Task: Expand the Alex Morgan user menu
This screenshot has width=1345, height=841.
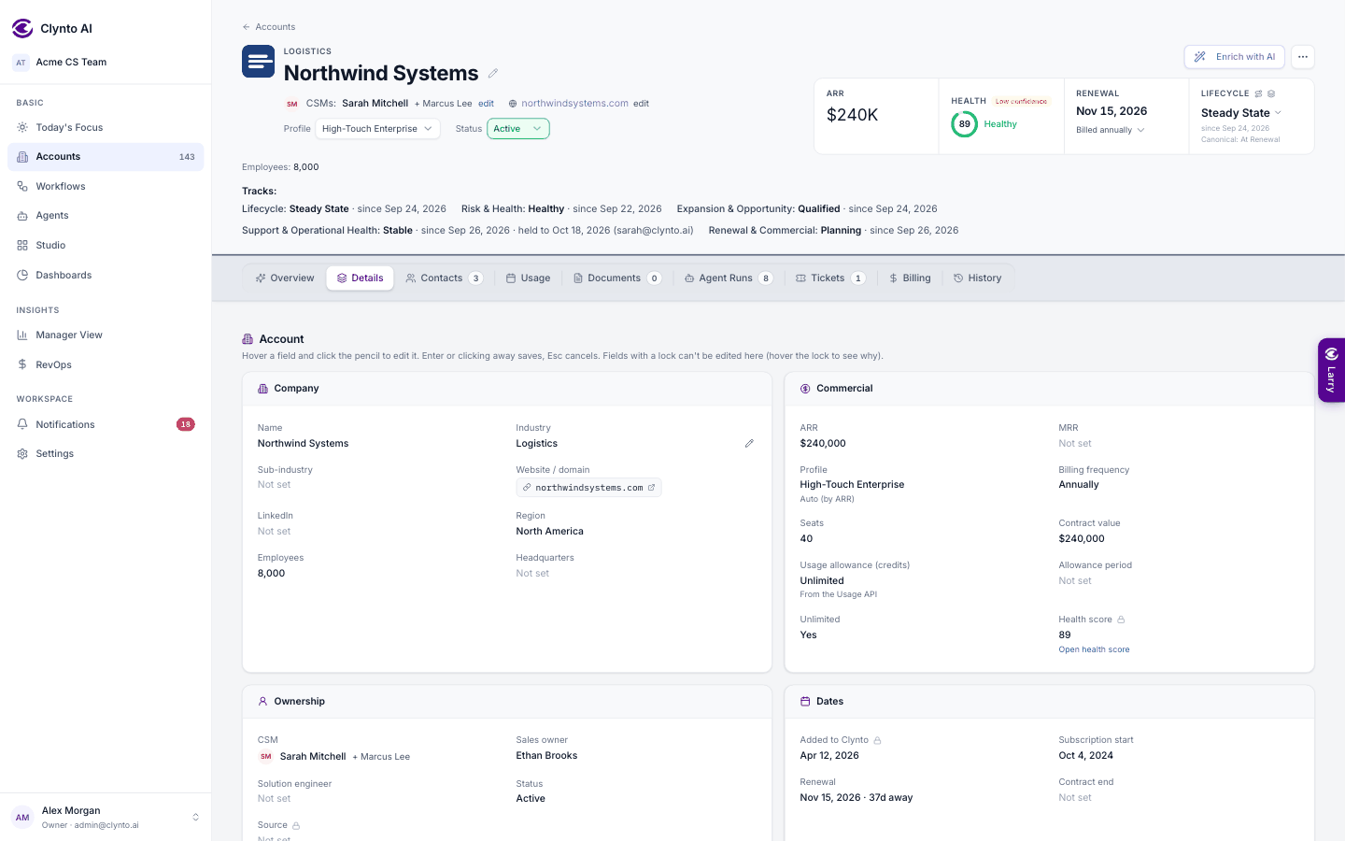Action: click(106, 818)
